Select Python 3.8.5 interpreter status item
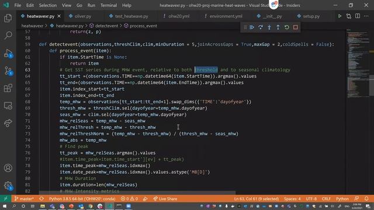This screenshot has height=210, width=374. (82, 198)
